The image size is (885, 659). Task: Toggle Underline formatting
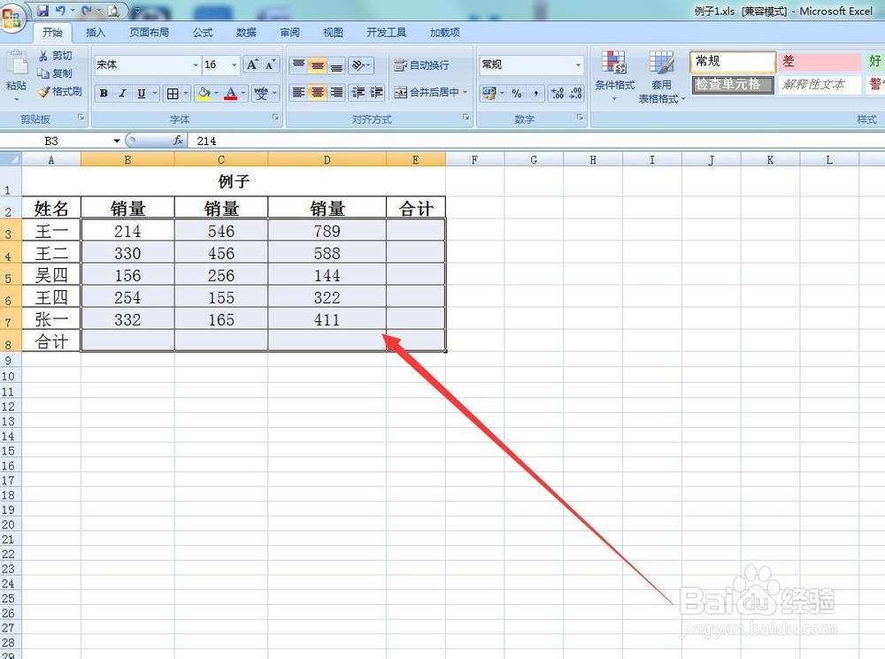click(141, 93)
